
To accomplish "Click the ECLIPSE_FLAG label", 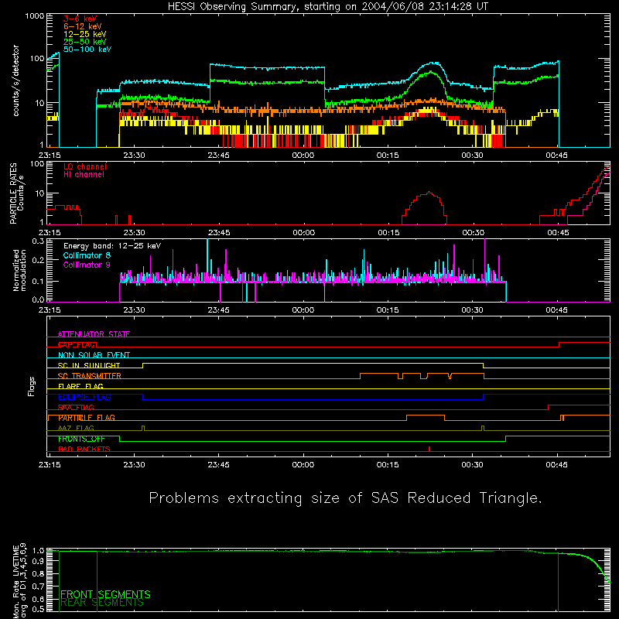I will (x=84, y=397).
